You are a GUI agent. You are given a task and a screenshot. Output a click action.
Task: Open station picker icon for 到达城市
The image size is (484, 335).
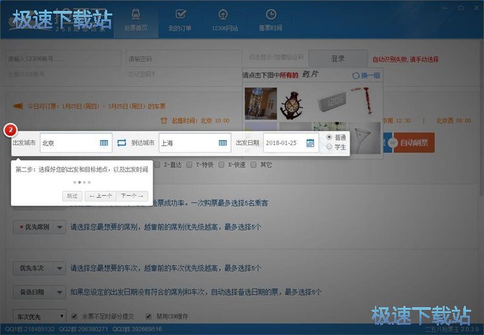click(223, 143)
